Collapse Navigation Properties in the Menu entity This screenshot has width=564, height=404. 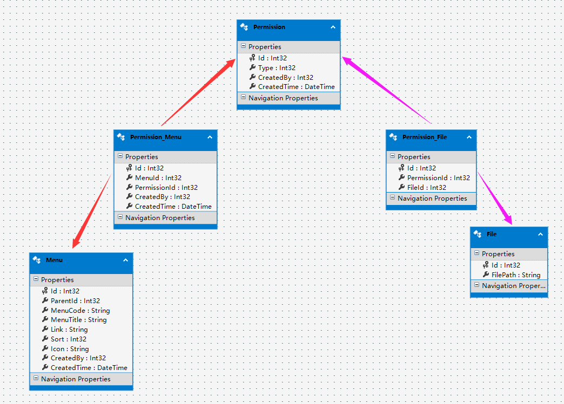pos(36,378)
